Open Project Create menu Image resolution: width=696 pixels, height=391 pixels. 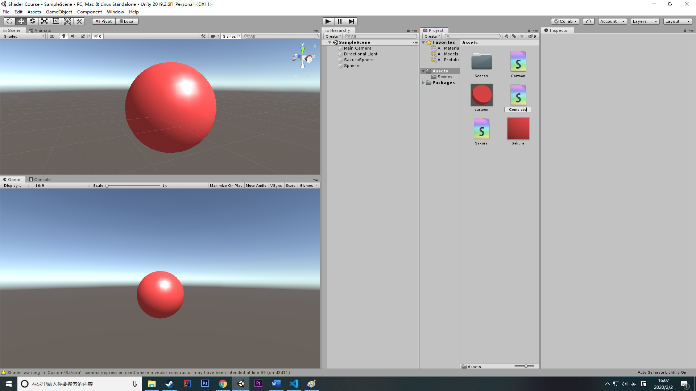pyautogui.click(x=432, y=36)
